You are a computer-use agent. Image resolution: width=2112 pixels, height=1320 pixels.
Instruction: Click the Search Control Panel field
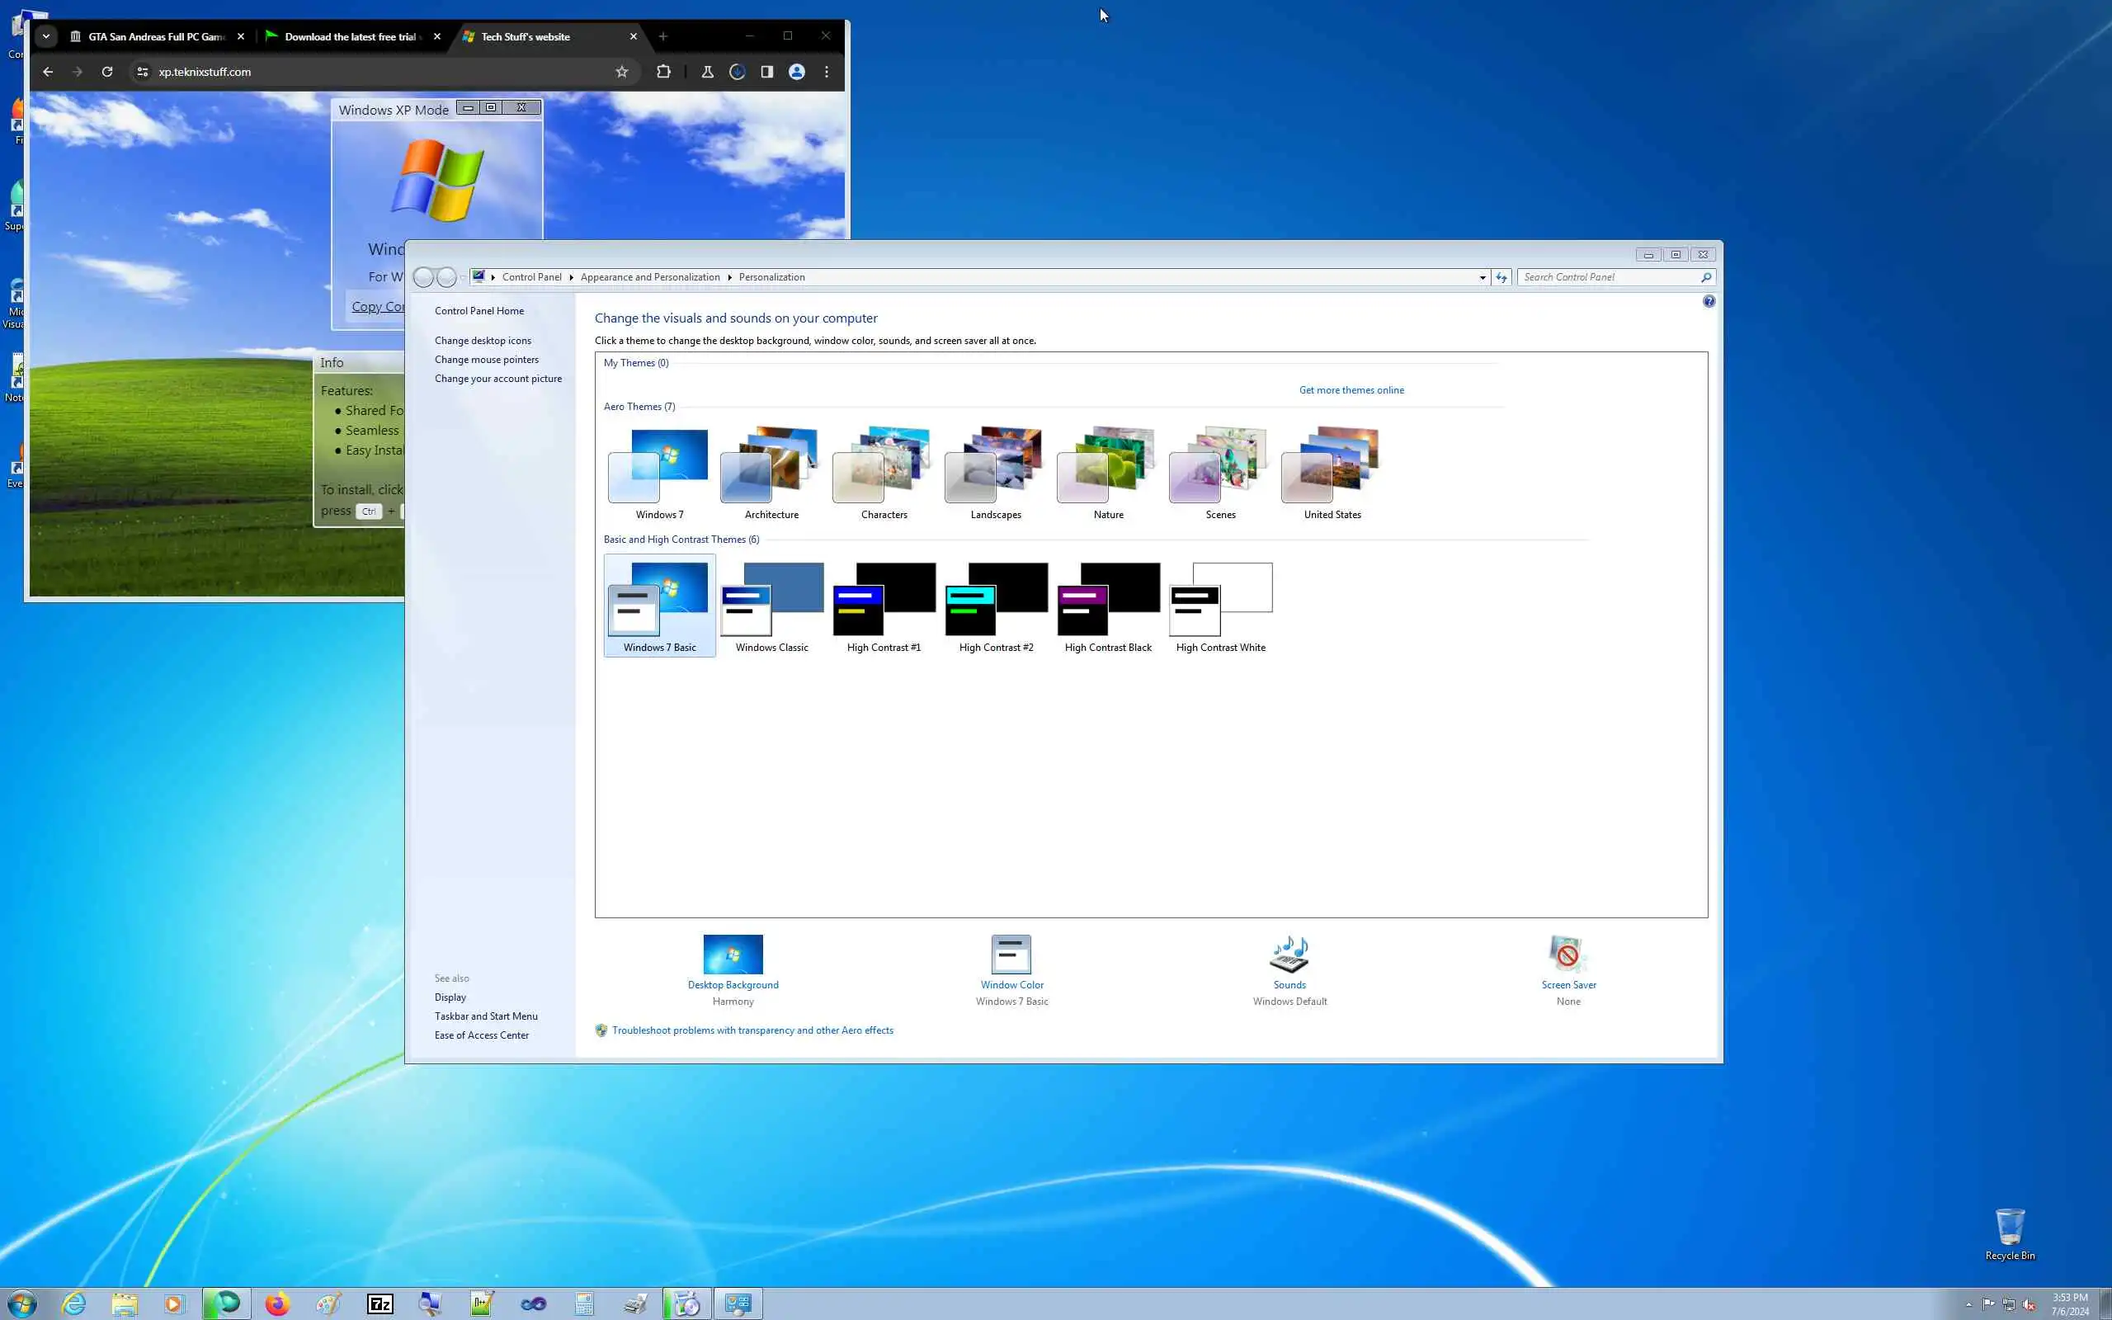pyautogui.click(x=1608, y=278)
